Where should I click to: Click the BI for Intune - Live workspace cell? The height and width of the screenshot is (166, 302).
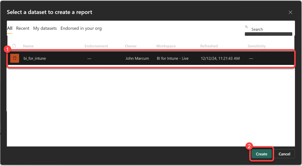tap(173, 58)
